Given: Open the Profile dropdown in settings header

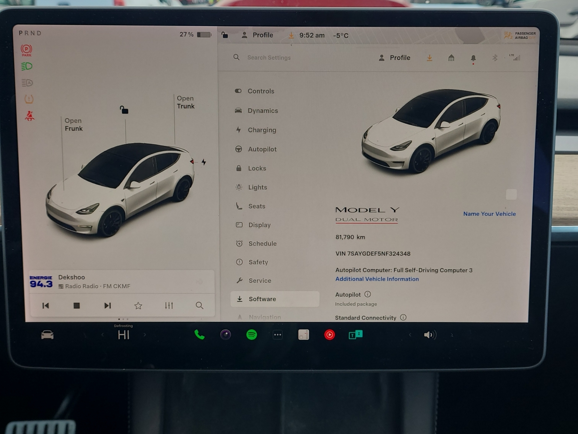Looking at the screenshot, I should (394, 58).
